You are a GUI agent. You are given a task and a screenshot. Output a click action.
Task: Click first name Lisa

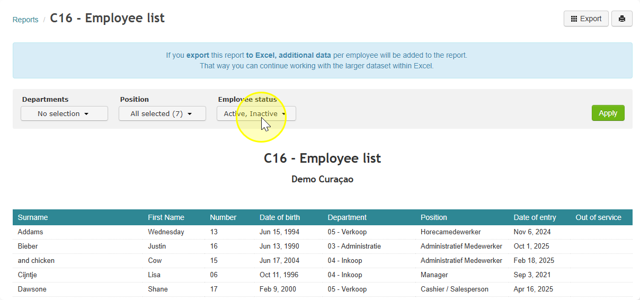click(x=154, y=275)
